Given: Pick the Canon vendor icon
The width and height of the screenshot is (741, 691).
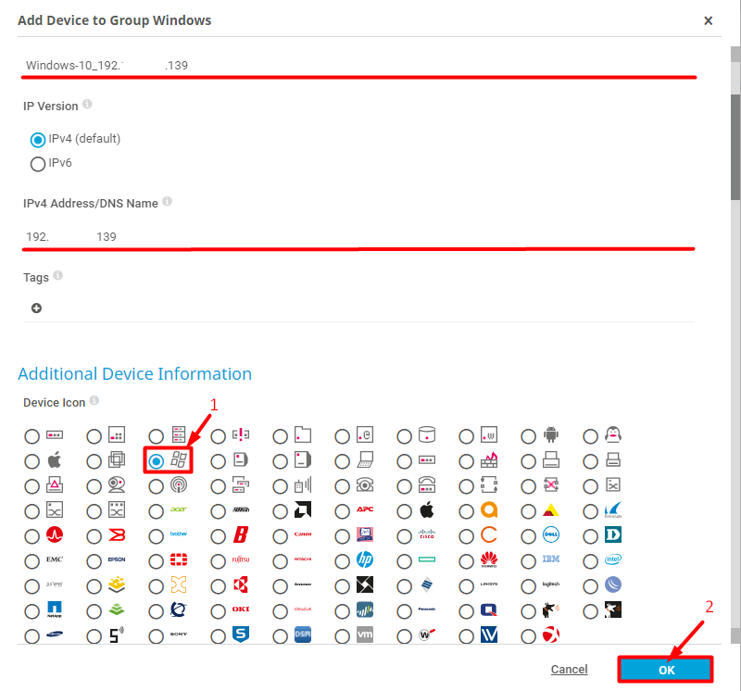Looking at the screenshot, I should click(303, 534).
